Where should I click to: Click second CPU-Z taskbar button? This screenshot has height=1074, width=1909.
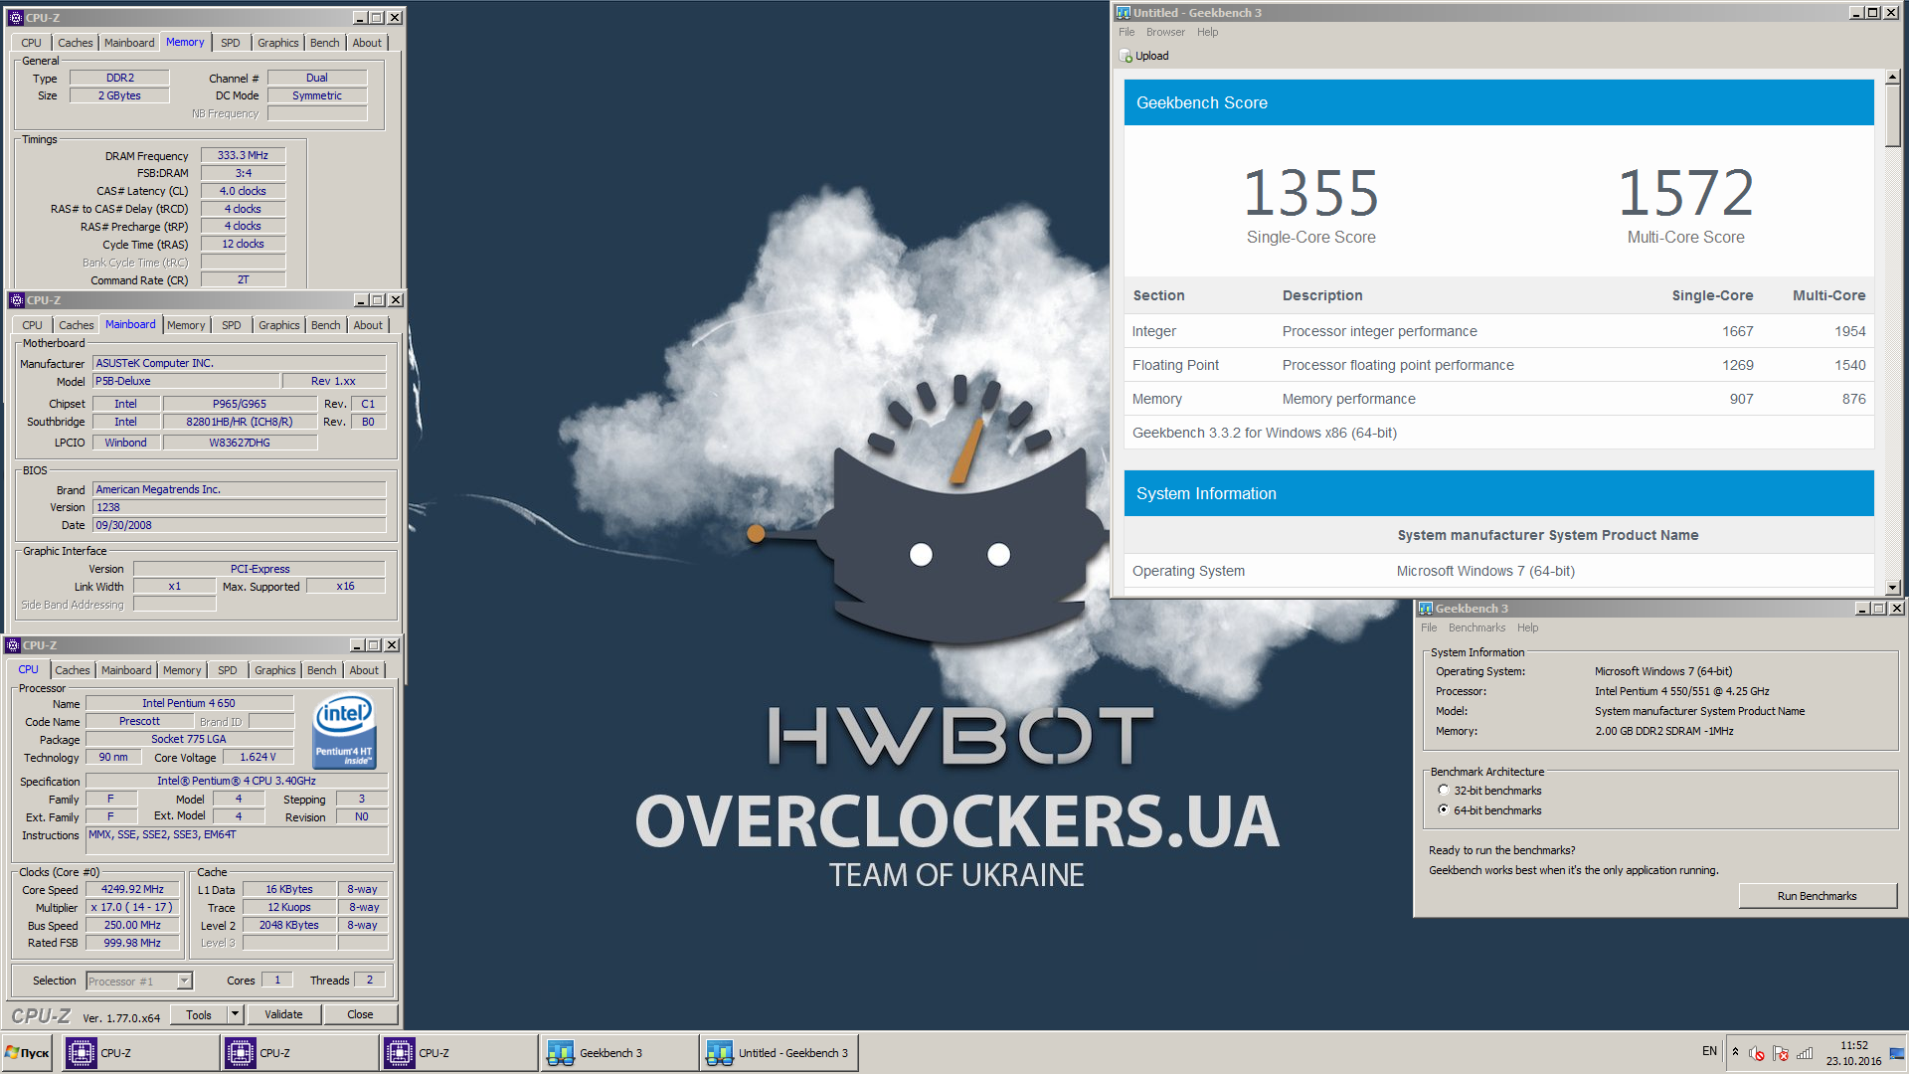(x=300, y=1052)
